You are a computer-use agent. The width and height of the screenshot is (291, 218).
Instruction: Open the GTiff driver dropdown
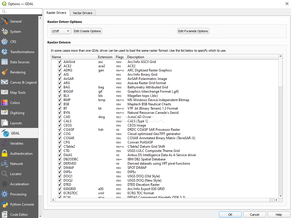pyautogui.click(x=61, y=31)
